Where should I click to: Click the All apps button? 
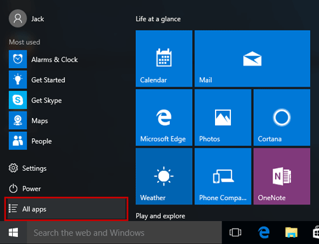[66, 209]
